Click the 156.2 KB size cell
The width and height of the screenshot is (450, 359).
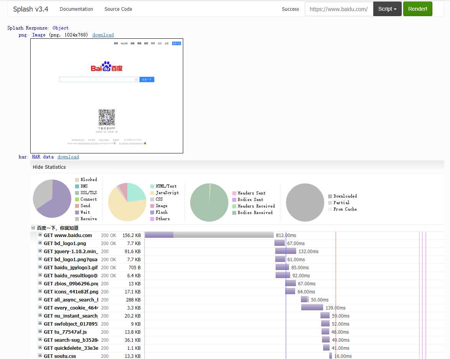click(132, 235)
